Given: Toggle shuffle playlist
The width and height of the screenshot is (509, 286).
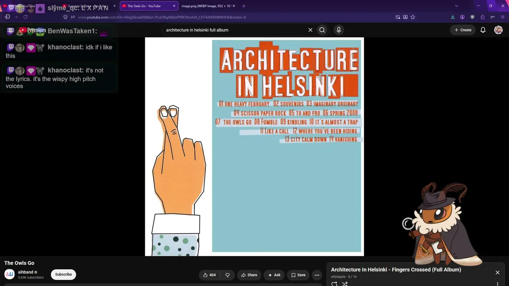Looking at the screenshot, I should (345, 284).
